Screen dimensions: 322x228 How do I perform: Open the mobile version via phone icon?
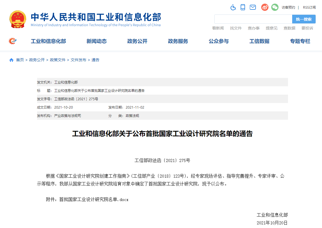tap(243, 8)
